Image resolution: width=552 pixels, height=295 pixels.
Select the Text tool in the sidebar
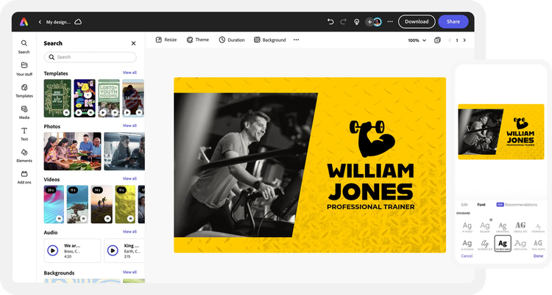coord(24,133)
